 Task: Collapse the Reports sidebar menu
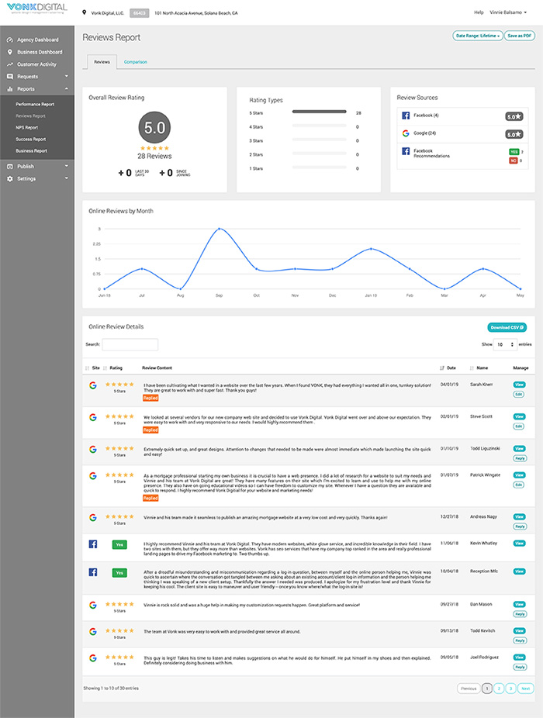coord(67,89)
